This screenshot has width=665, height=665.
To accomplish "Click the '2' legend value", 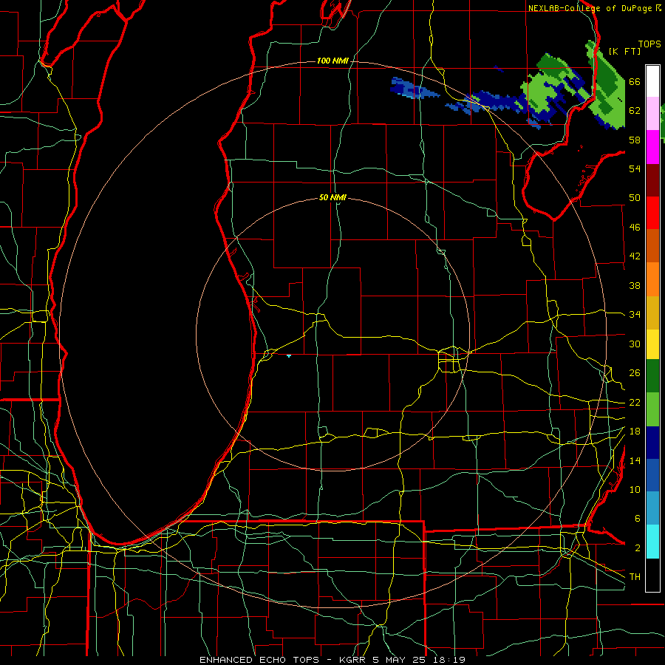I will 637,548.
